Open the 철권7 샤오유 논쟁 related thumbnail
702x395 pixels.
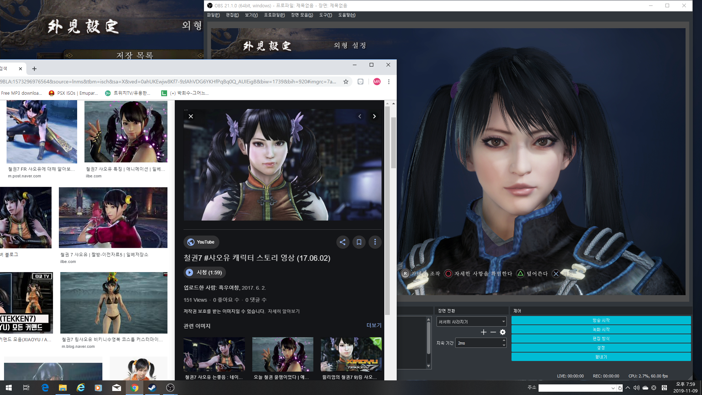click(214, 354)
